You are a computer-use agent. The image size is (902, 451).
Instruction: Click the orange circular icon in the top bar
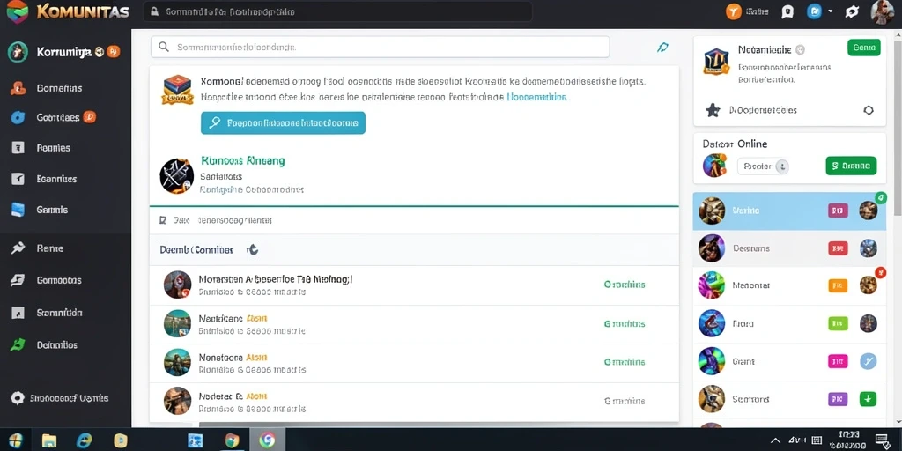734,11
